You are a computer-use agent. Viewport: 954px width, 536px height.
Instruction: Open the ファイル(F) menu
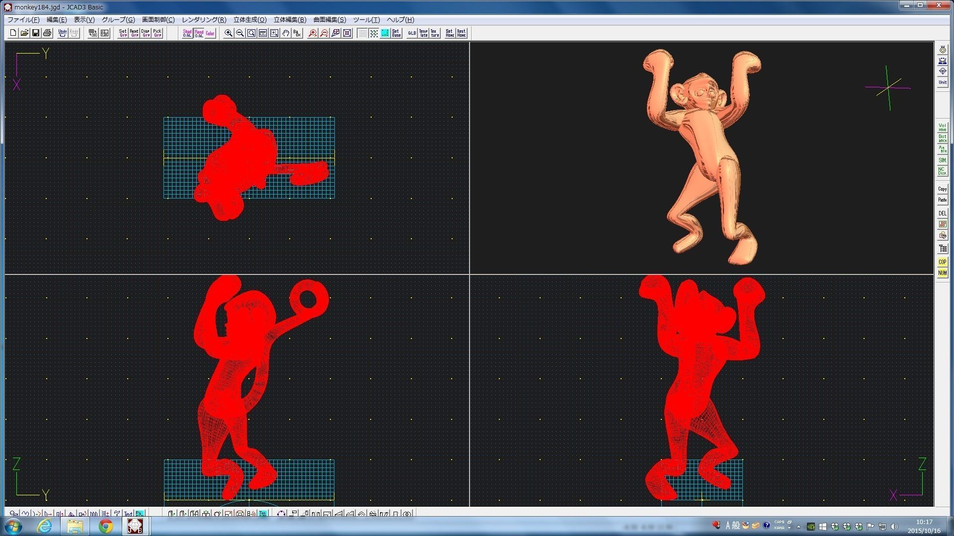(x=23, y=20)
